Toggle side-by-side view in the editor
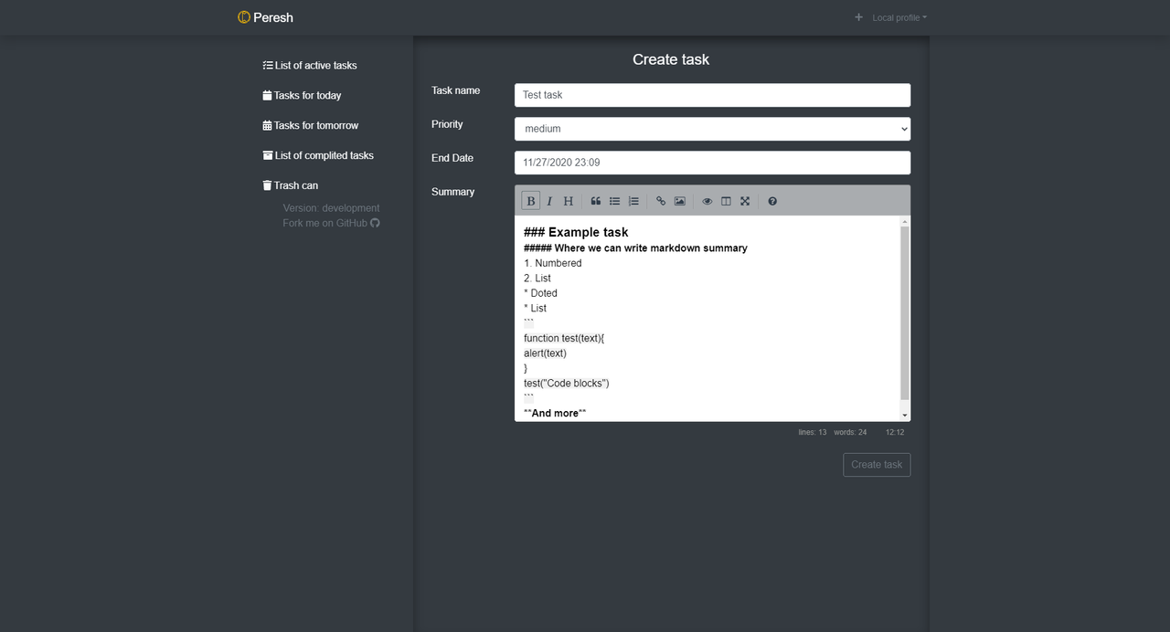The height and width of the screenshot is (632, 1170). (x=726, y=201)
